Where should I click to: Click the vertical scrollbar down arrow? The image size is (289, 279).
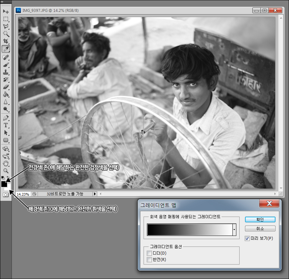pos(281,188)
